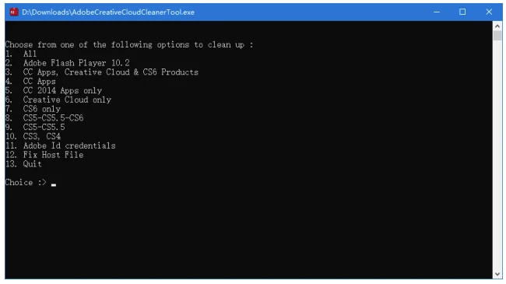The width and height of the screenshot is (506, 284).
Task: Click the "CC 2014 Apps only" line
Action: click(x=54, y=90)
